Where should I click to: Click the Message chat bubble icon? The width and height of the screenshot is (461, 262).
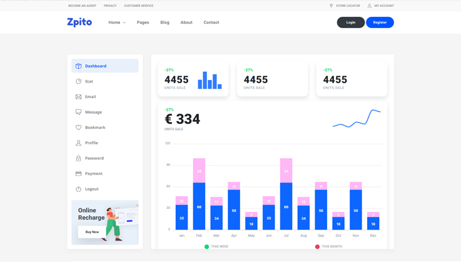pyautogui.click(x=79, y=112)
